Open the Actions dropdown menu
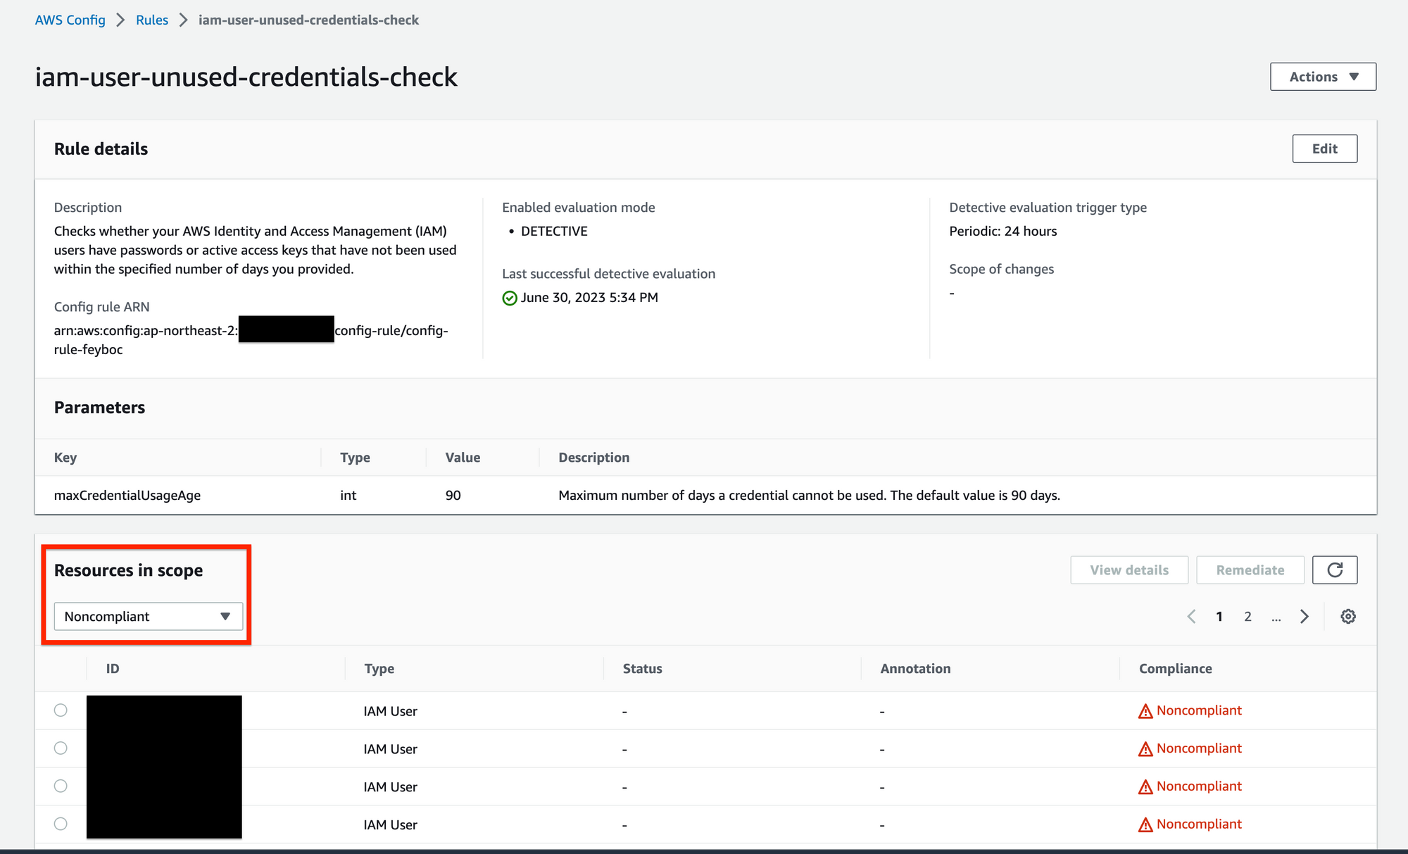 1323,77
